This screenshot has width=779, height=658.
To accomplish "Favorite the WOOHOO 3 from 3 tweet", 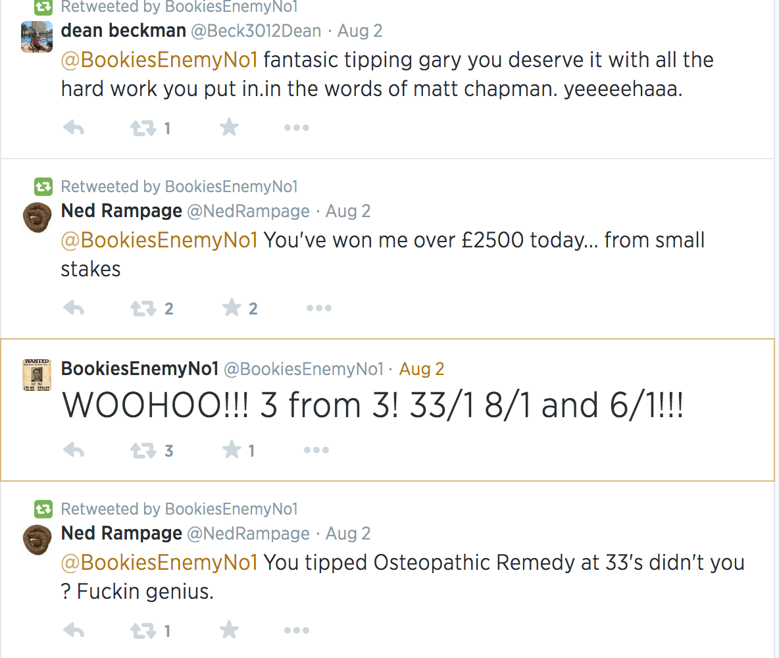I will tap(232, 450).
